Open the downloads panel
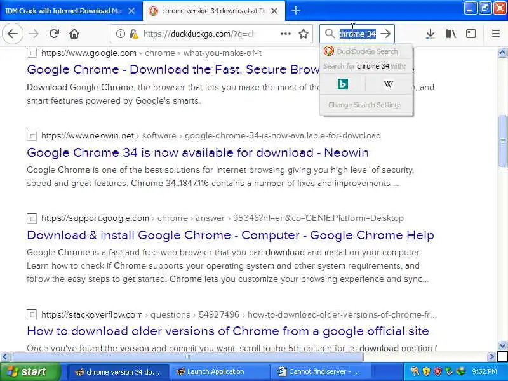The width and height of the screenshot is (508, 381). point(431,34)
